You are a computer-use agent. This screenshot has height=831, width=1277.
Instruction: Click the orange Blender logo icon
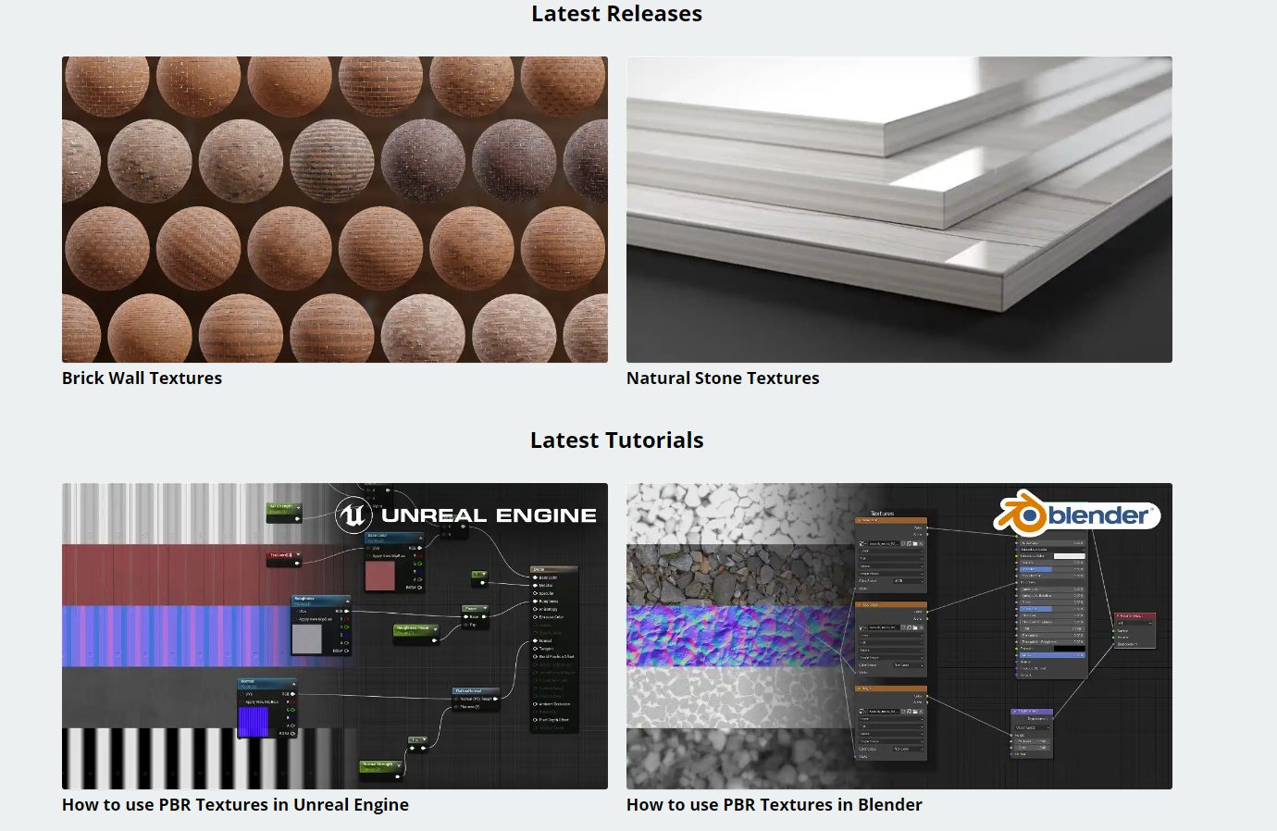click(x=1019, y=514)
